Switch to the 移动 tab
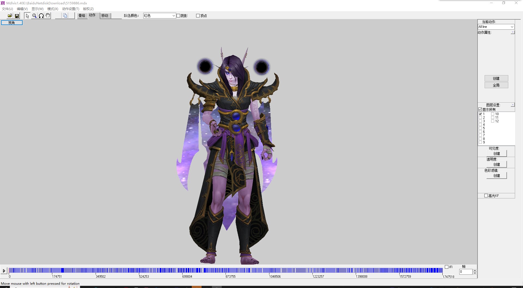The image size is (523, 288). (x=105, y=16)
